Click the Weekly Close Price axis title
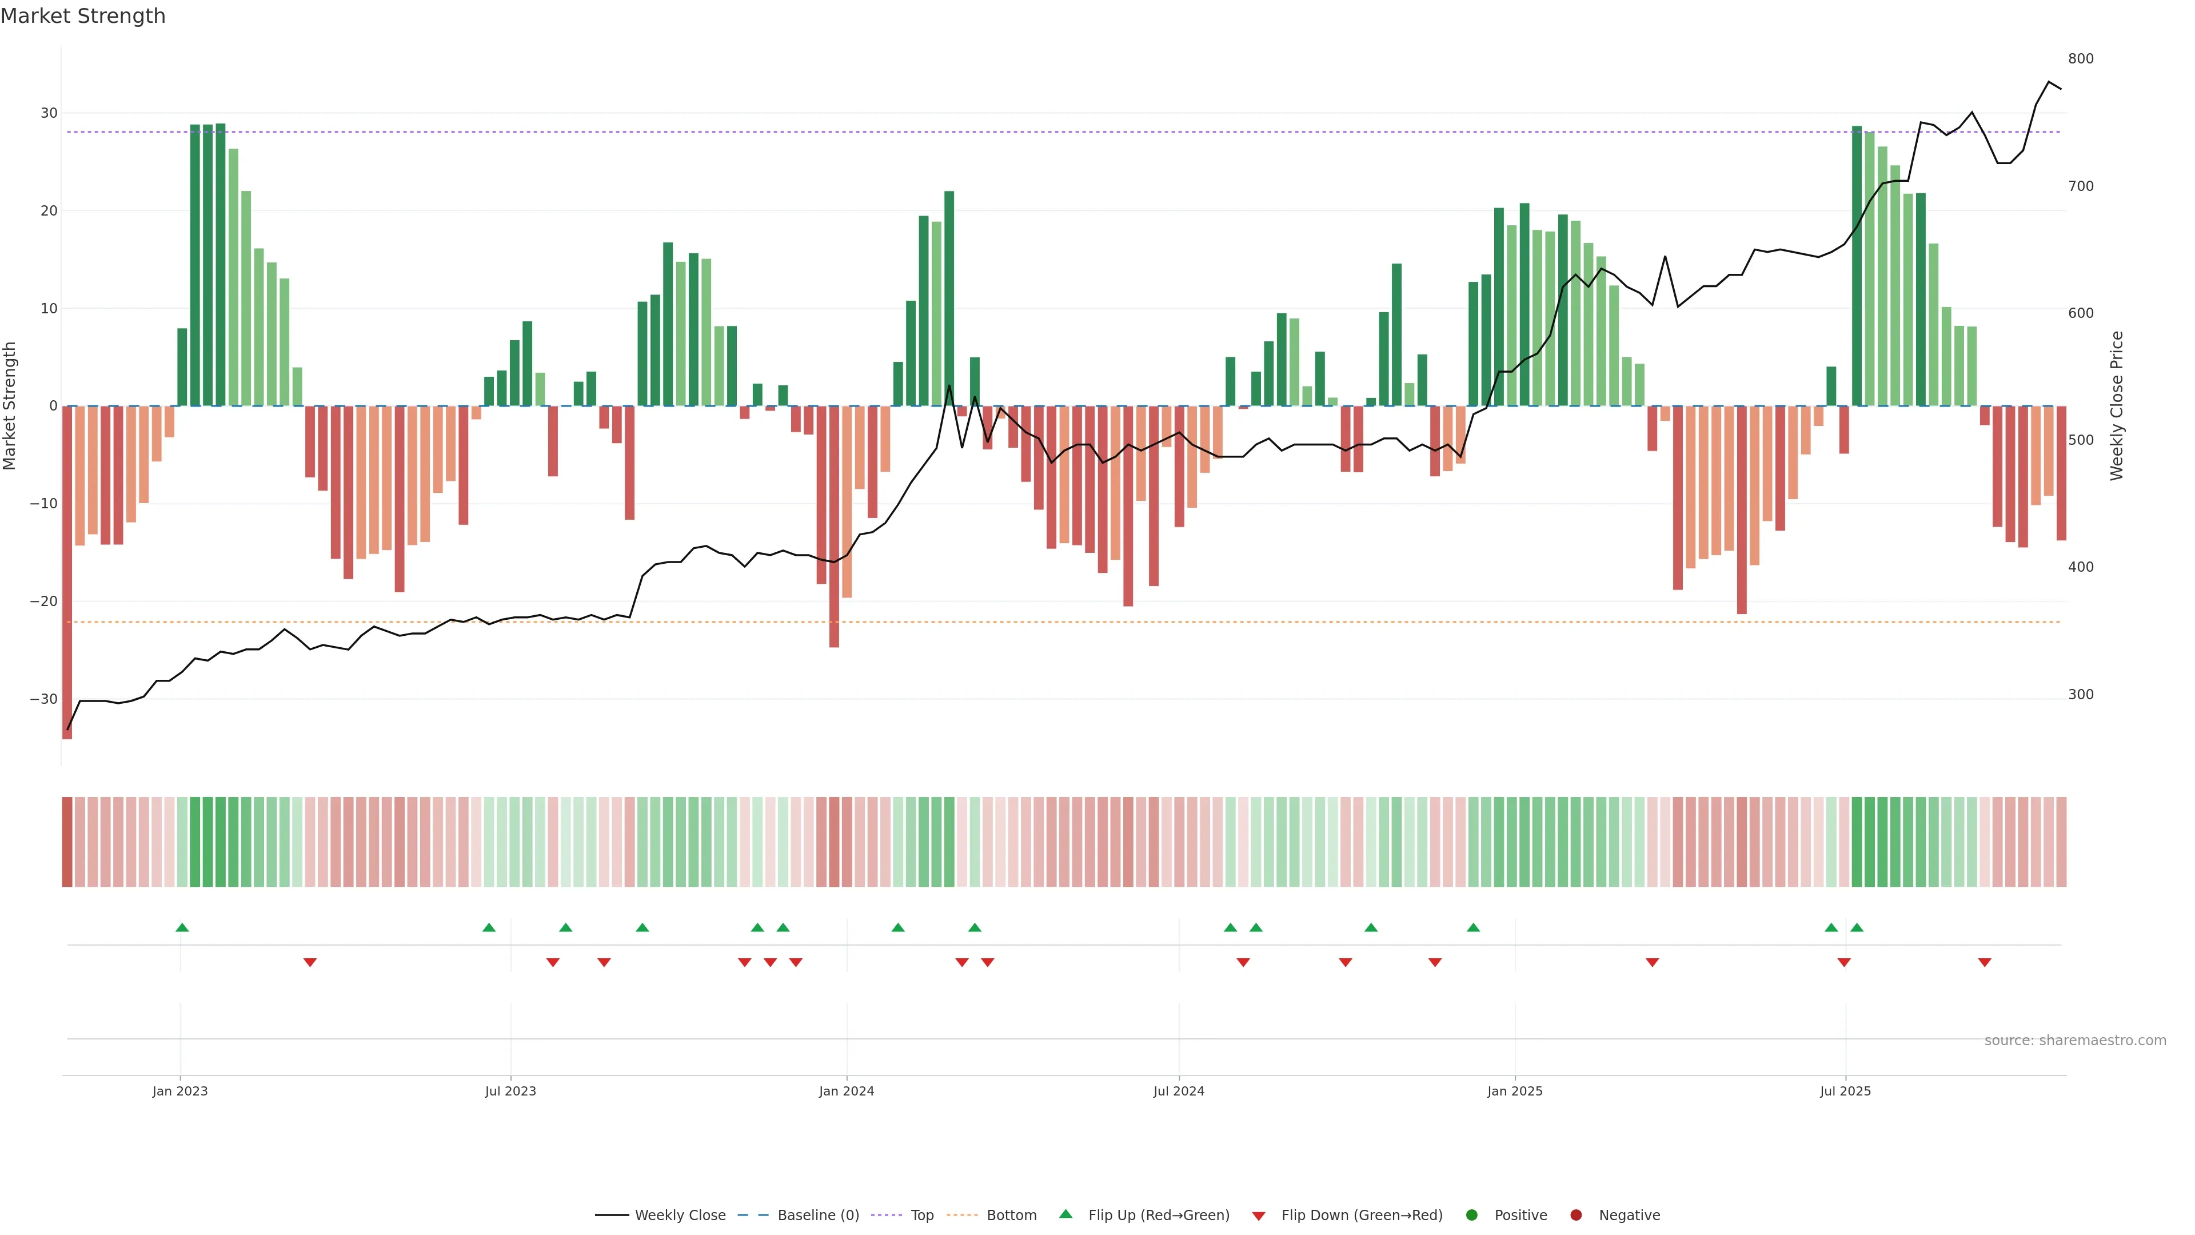 2117,406
